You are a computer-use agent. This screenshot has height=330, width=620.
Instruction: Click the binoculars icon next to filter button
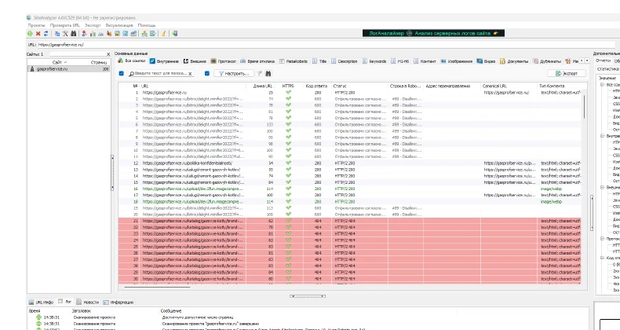click(268, 73)
